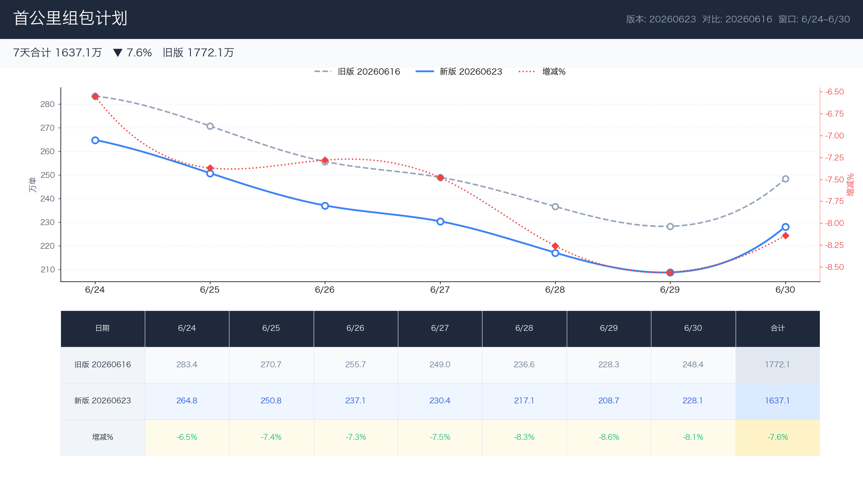Select the 合计 table column header

coord(778,328)
